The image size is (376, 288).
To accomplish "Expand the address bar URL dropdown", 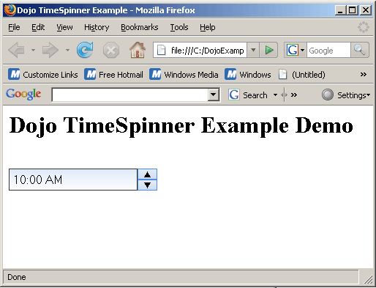I will click(253, 50).
